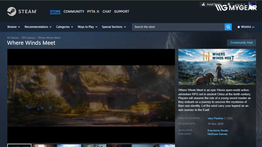Select the third media thumbnail
Viewport: 262px width, 147px height.
point(69,146)
